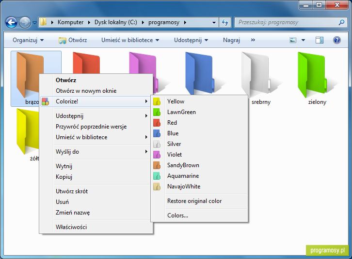Choose Usuń from context menu

click(96, 202)
